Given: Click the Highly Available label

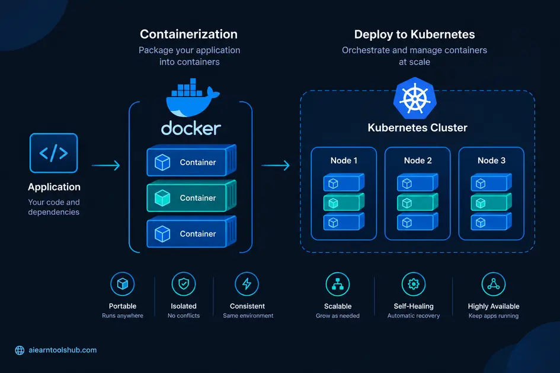Looking at the screenshot, I should click(494, 306).
